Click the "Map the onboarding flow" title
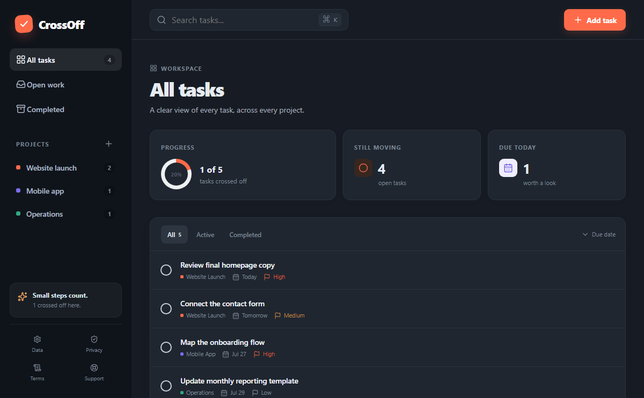 pos(222,342)
